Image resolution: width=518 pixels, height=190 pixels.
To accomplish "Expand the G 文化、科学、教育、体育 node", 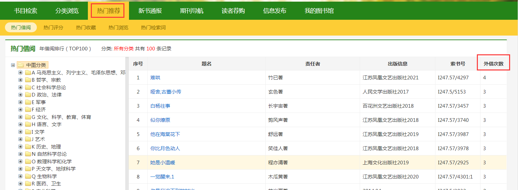I will (x=20, y=117).
